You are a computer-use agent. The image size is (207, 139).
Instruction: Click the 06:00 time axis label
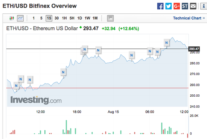(150, 112)
